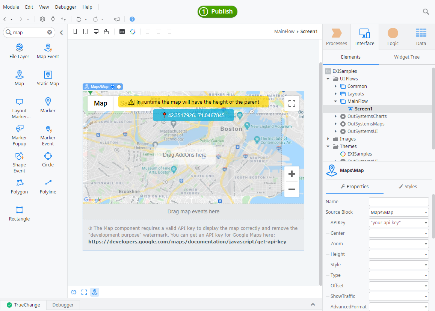The image size is (435, 311).
Task: Open the undo history dropdown arrow
Action: (x=86, y=20)
